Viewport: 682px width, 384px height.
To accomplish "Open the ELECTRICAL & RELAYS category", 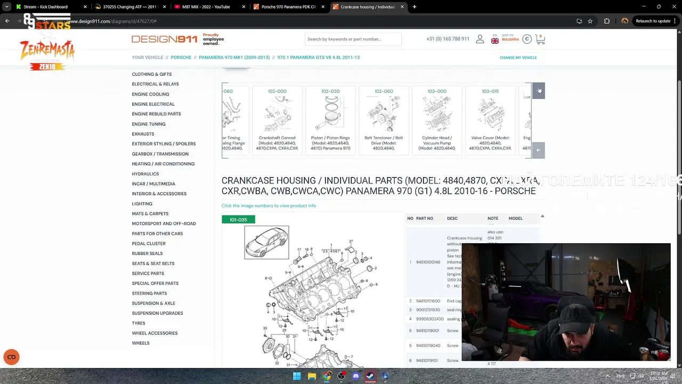I will (155, 84).
